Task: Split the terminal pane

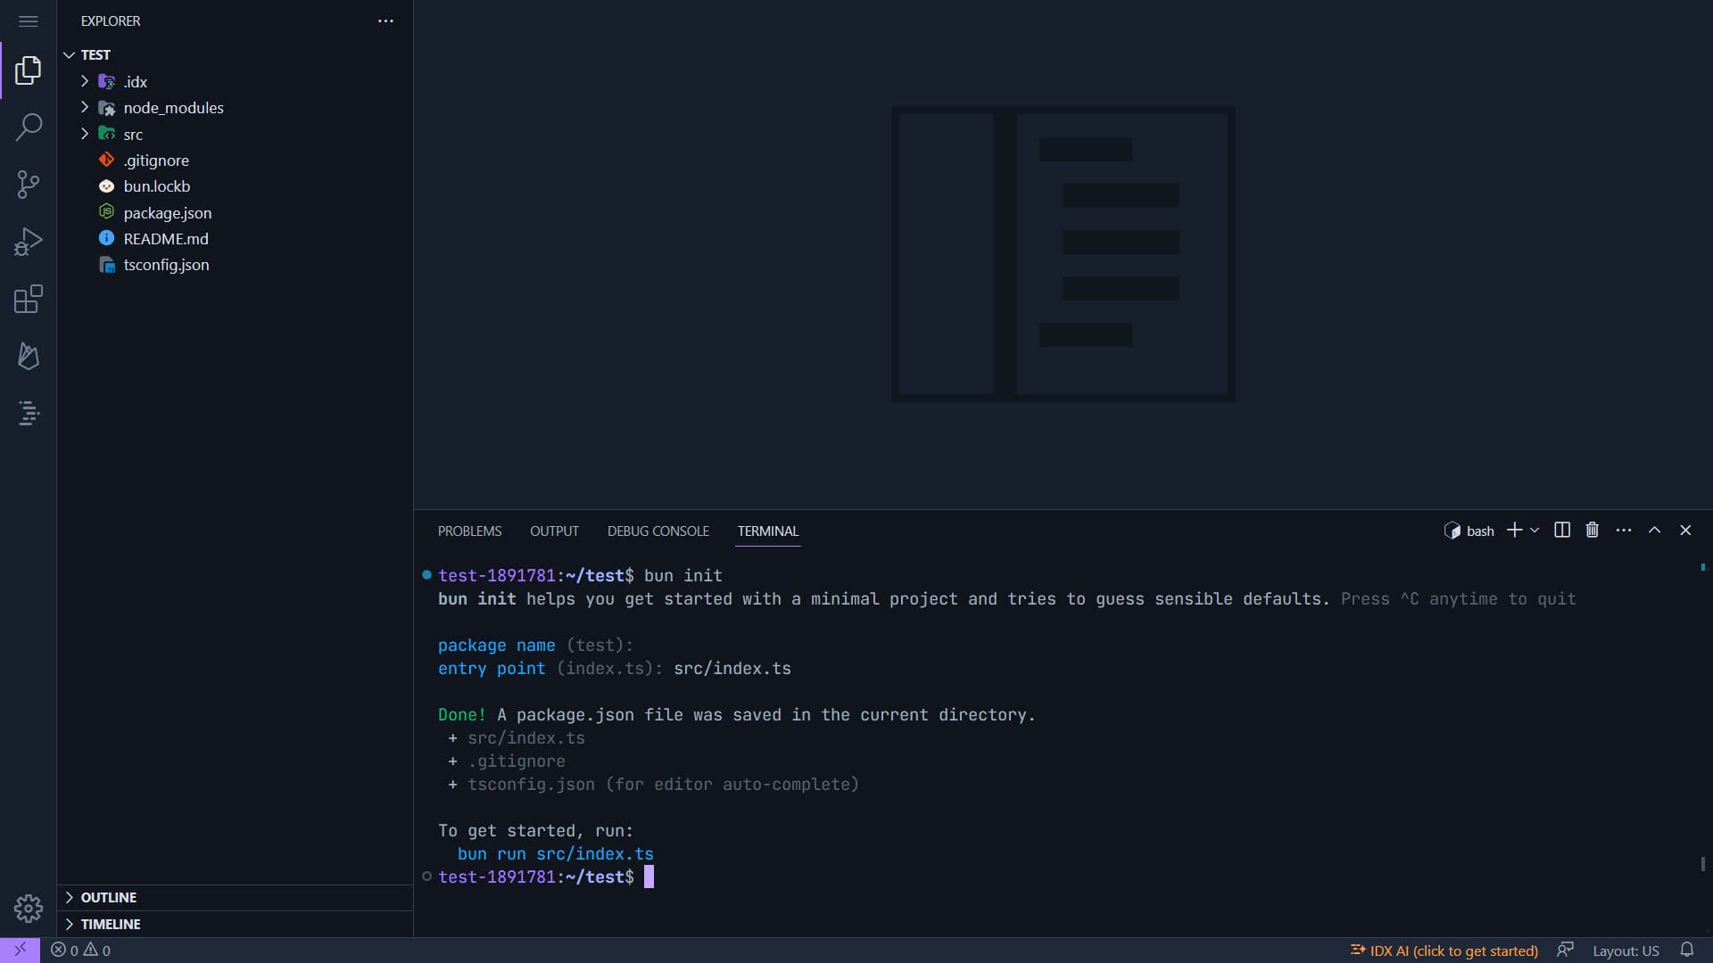Action: coord(1562,531)
